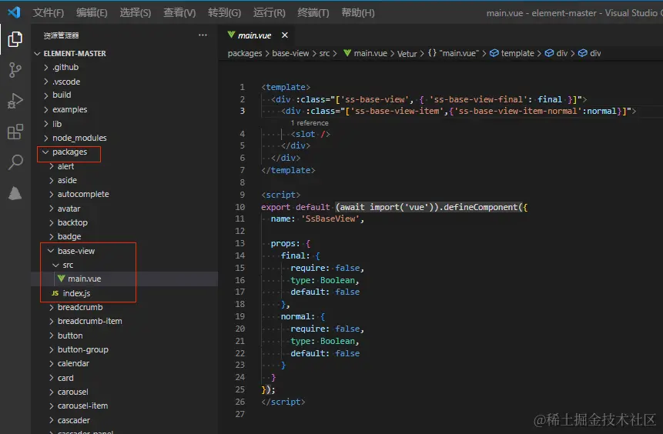Open the 转到(G) menu
The width and height of the screenshot is (663, 434).
tap(225, 12)
